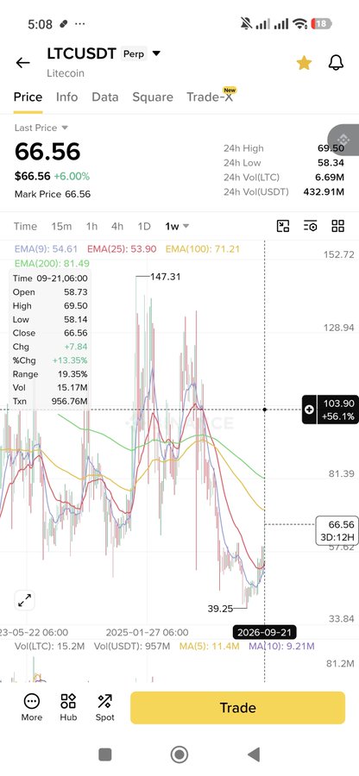This screenshot has width=359, height=776.
Task: Tap the 147.31 high price marker
Action: point(165,277)
